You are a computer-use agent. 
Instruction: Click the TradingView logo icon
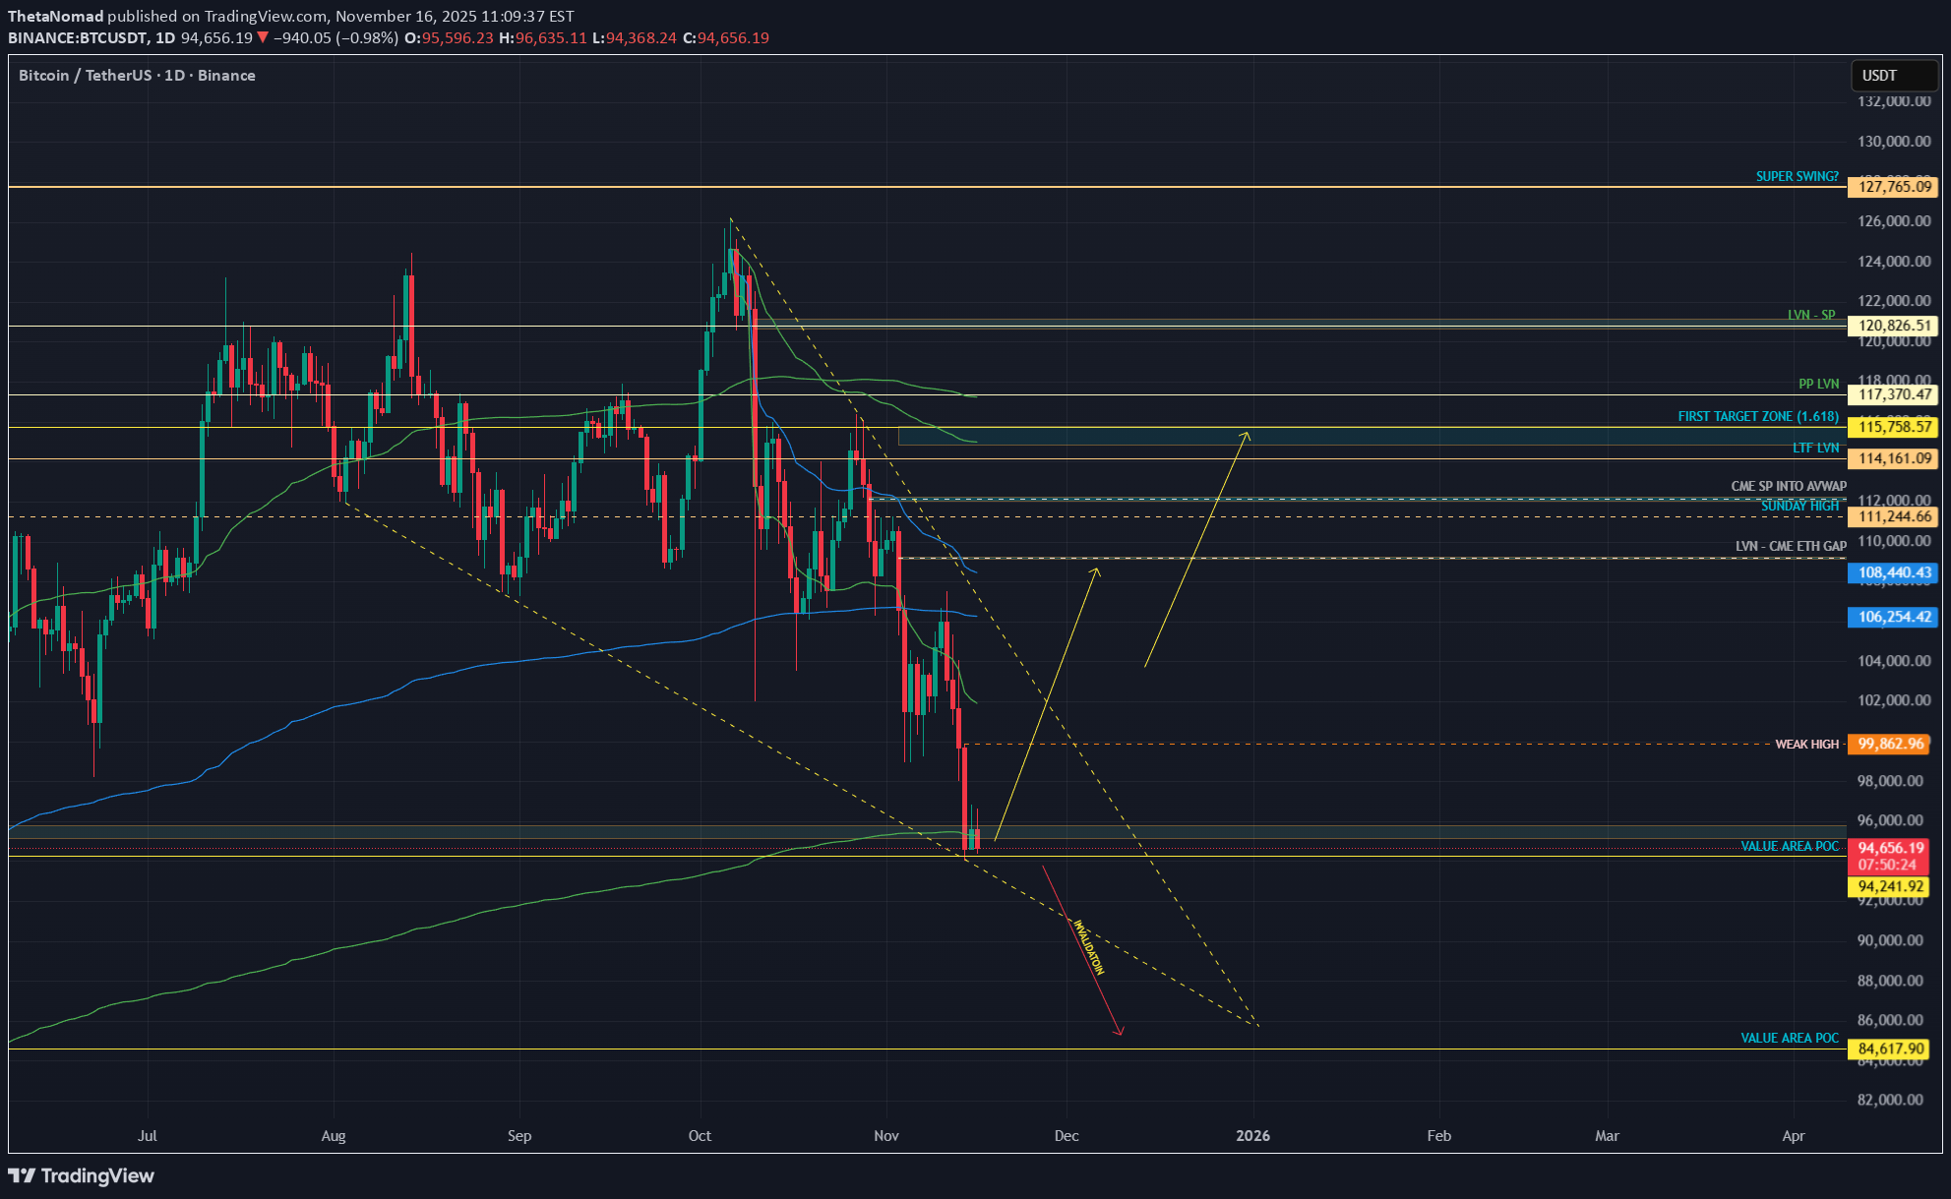22,1175
